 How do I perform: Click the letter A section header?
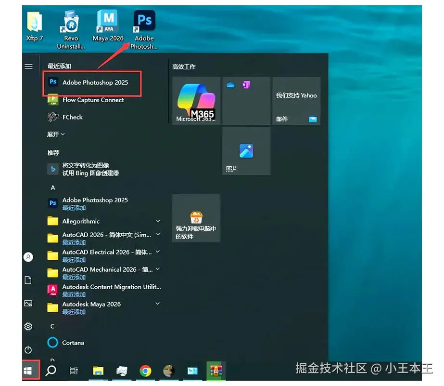(x=52, y=187)
